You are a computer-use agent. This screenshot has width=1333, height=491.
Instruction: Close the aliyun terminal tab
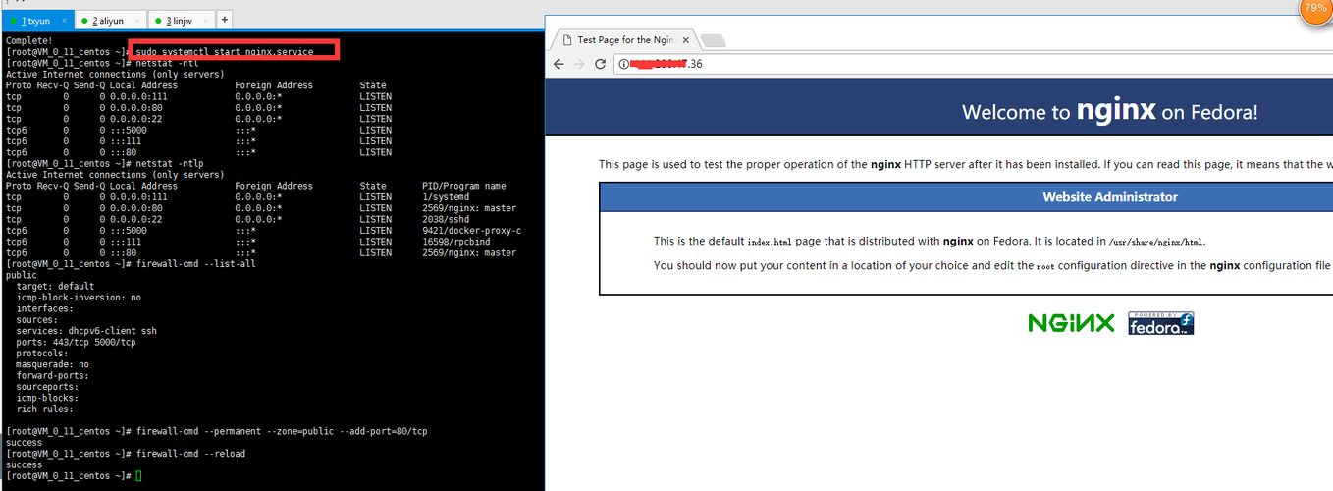135,20
